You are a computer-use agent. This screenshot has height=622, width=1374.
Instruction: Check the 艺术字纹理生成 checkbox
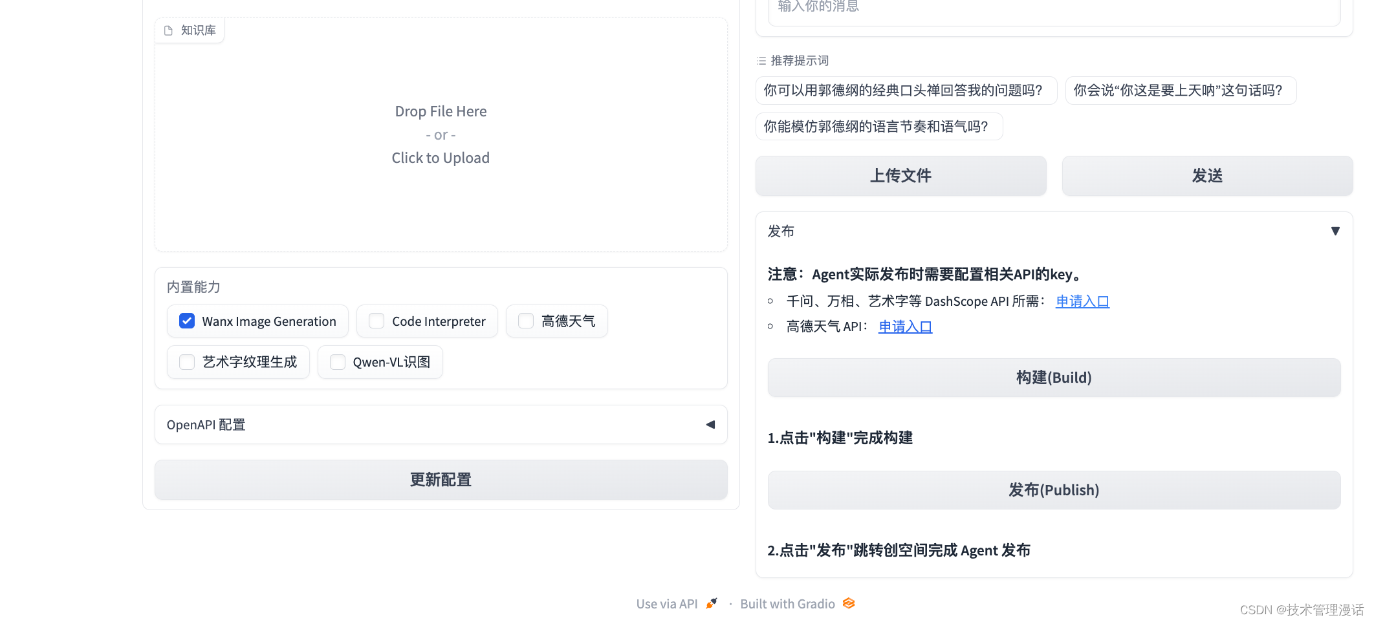tap(186, 362)
